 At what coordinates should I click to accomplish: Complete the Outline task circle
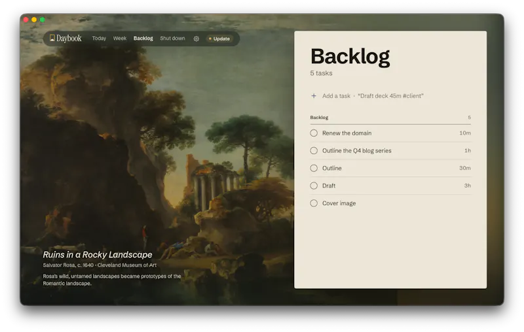point(314,168)
